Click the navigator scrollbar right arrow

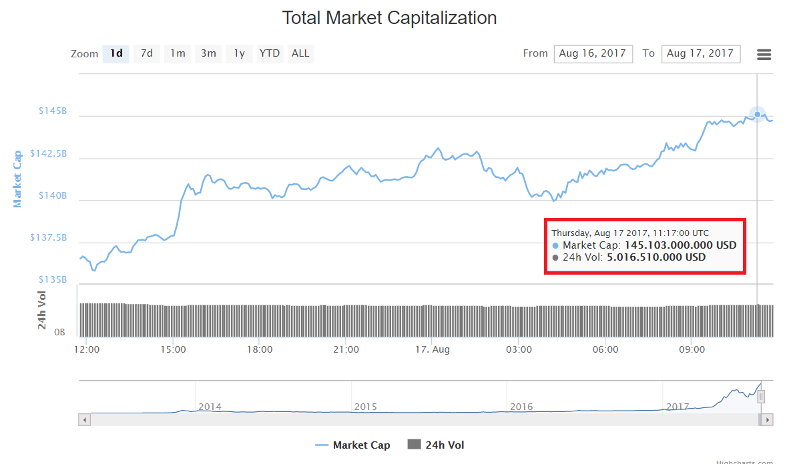point(768,419)
